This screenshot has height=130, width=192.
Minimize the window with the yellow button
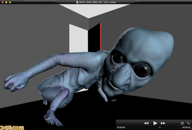(x=6, y=2)
